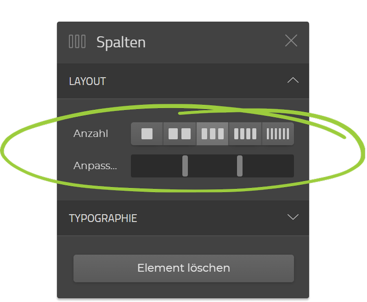Switch to four columns layout
The height and width of the screenshot is (302, 367).
click(x=245, y=134)
